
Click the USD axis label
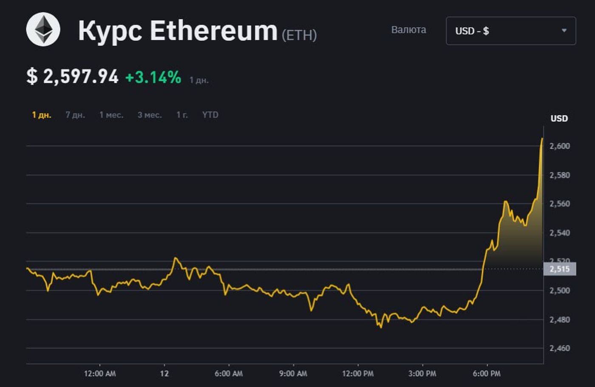(559, 119)
